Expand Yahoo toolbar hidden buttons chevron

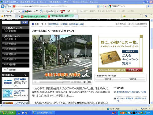click(75, 11)
